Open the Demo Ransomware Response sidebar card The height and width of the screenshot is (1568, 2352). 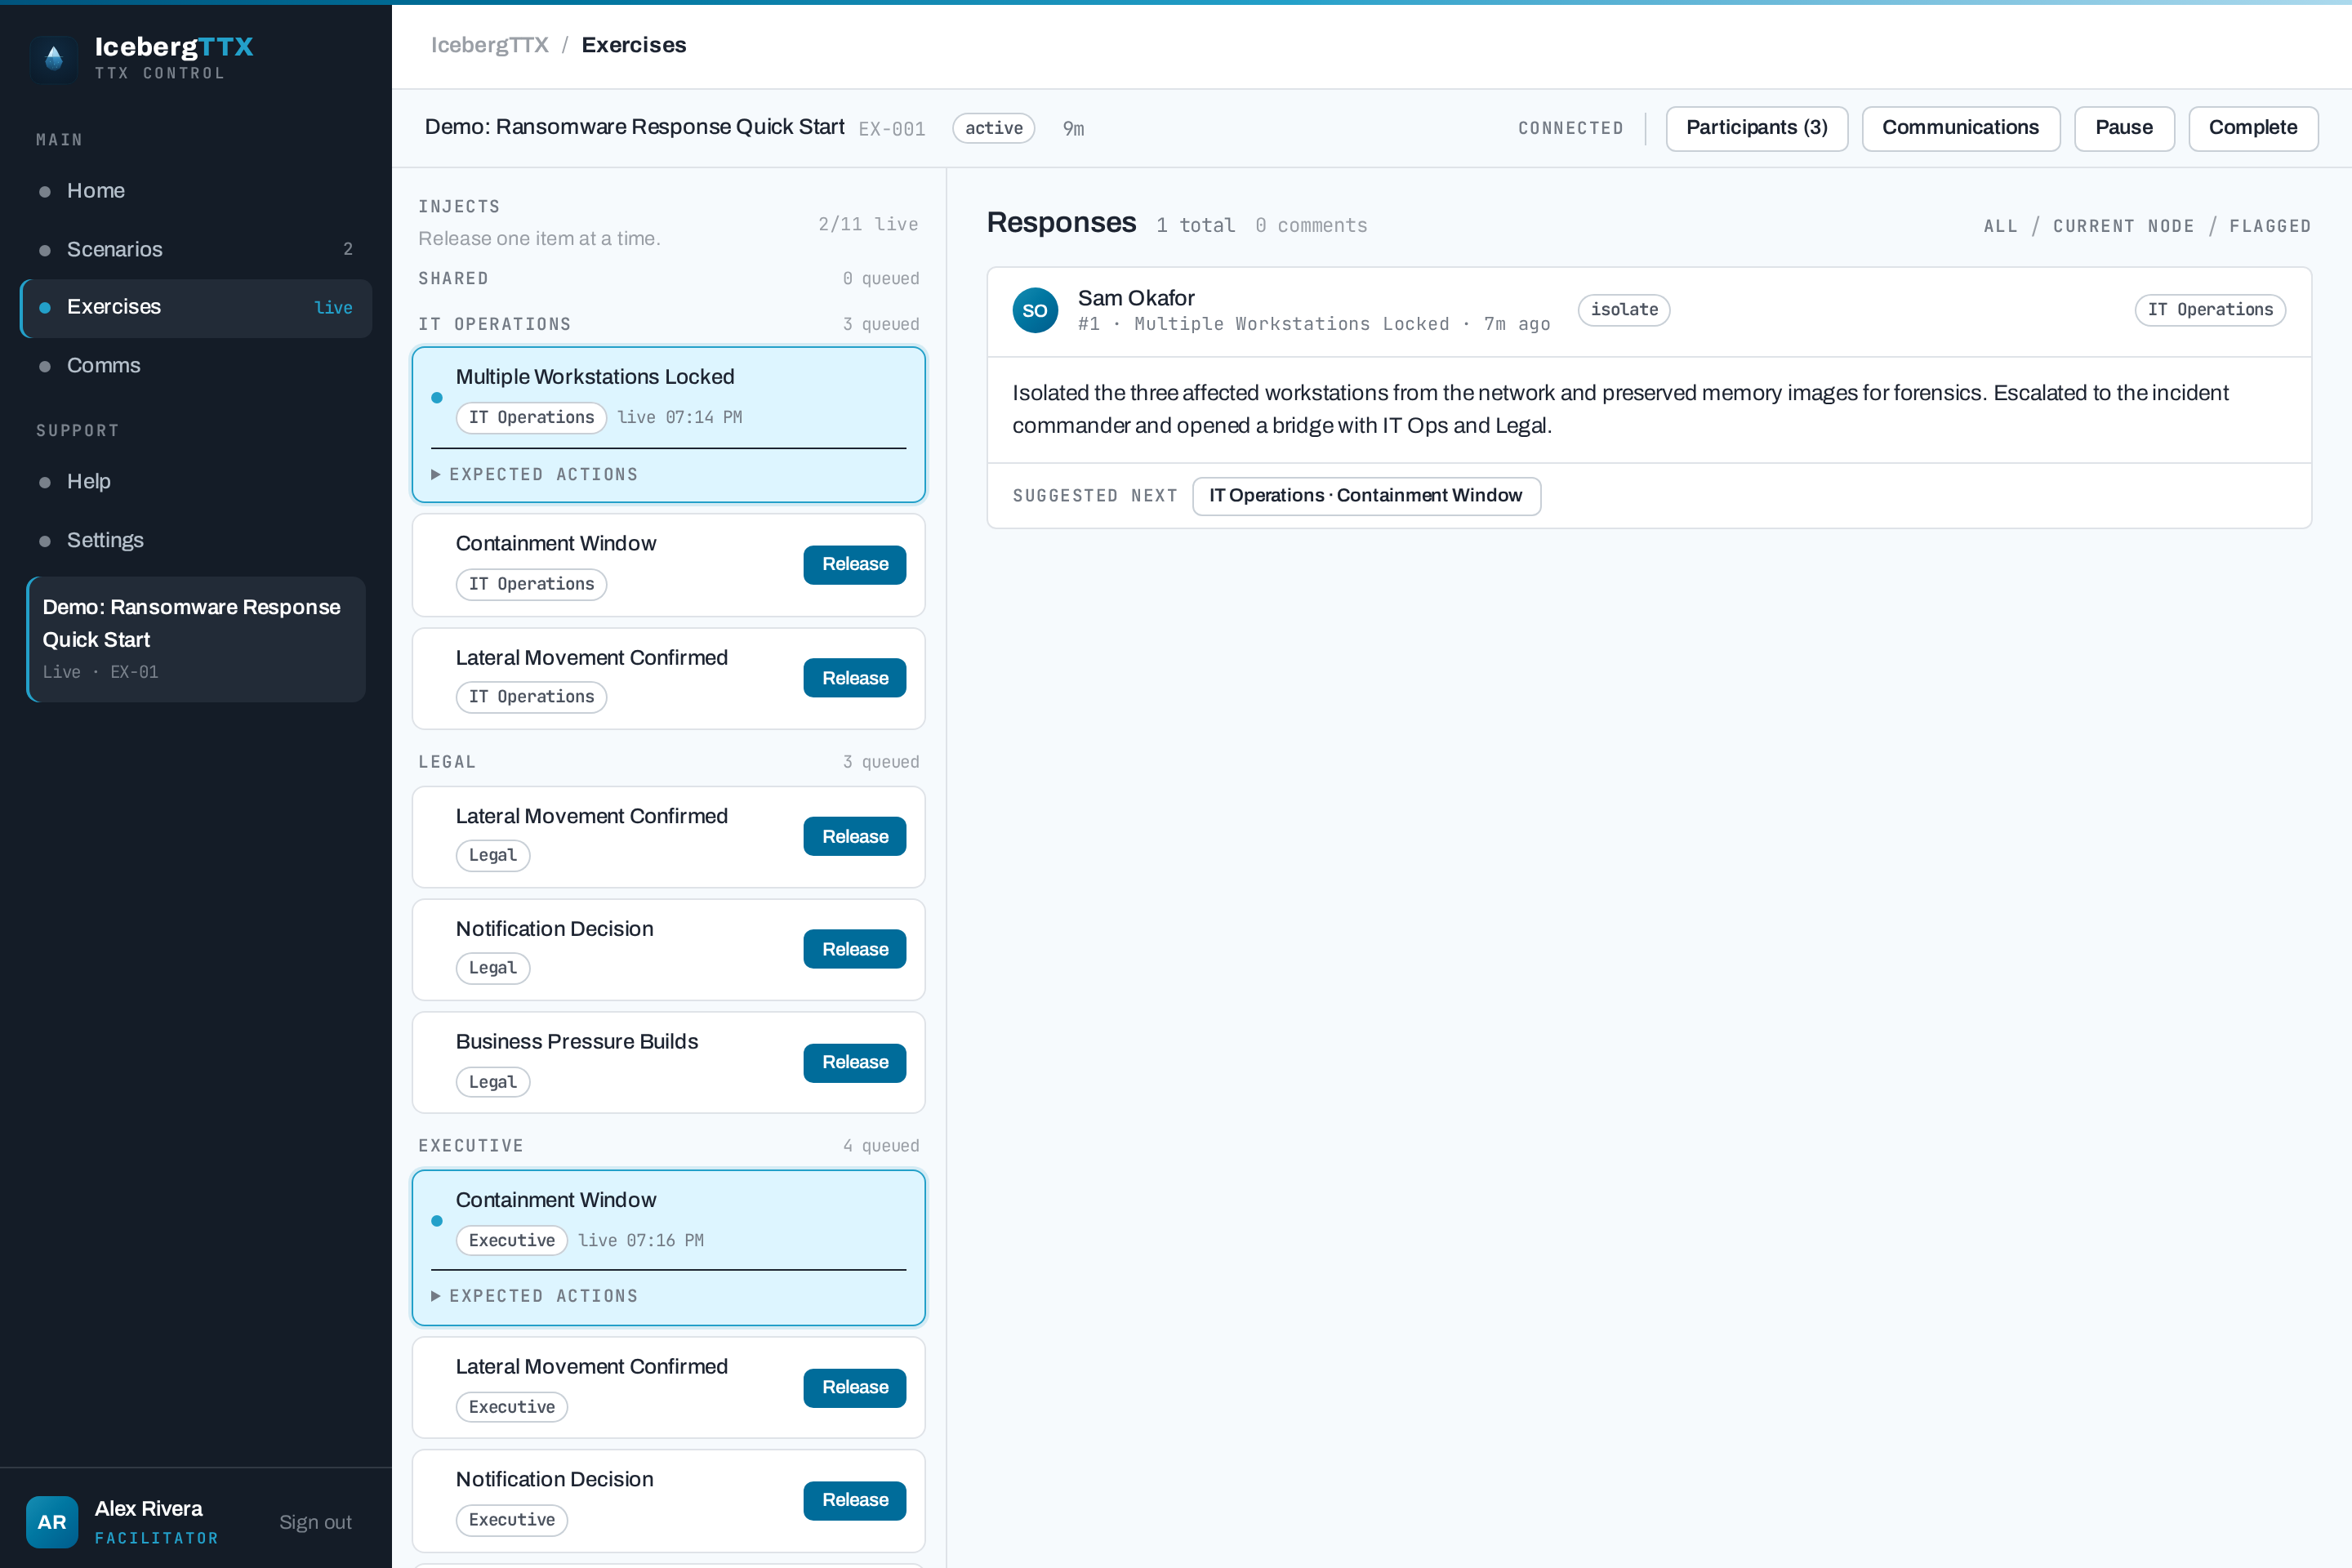click(x=196, y=639)
